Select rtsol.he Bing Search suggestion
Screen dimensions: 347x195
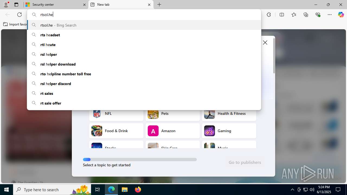click(144, 25)
